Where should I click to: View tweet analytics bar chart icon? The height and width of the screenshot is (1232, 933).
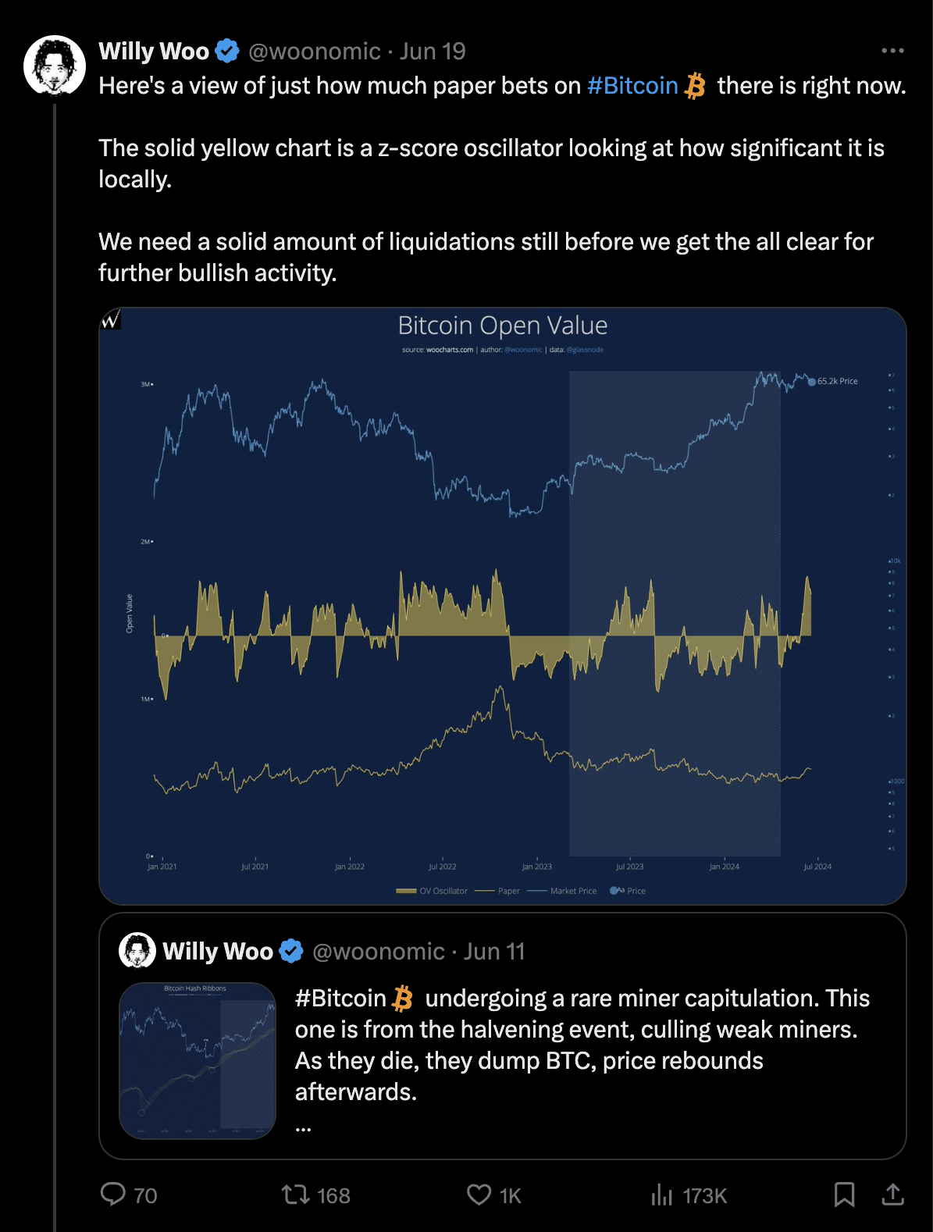(x=661, y=1194)
